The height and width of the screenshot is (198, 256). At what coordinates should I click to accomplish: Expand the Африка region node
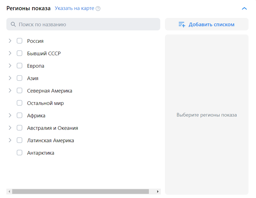10,115
